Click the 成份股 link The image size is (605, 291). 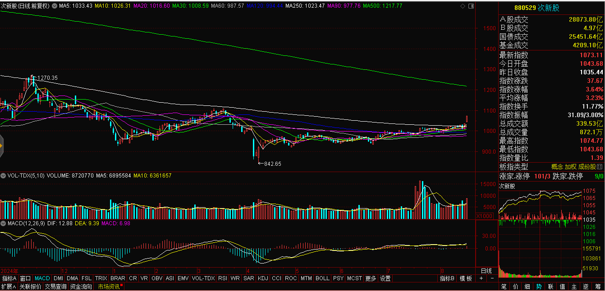pyautogui.click(x=587, y=167)
